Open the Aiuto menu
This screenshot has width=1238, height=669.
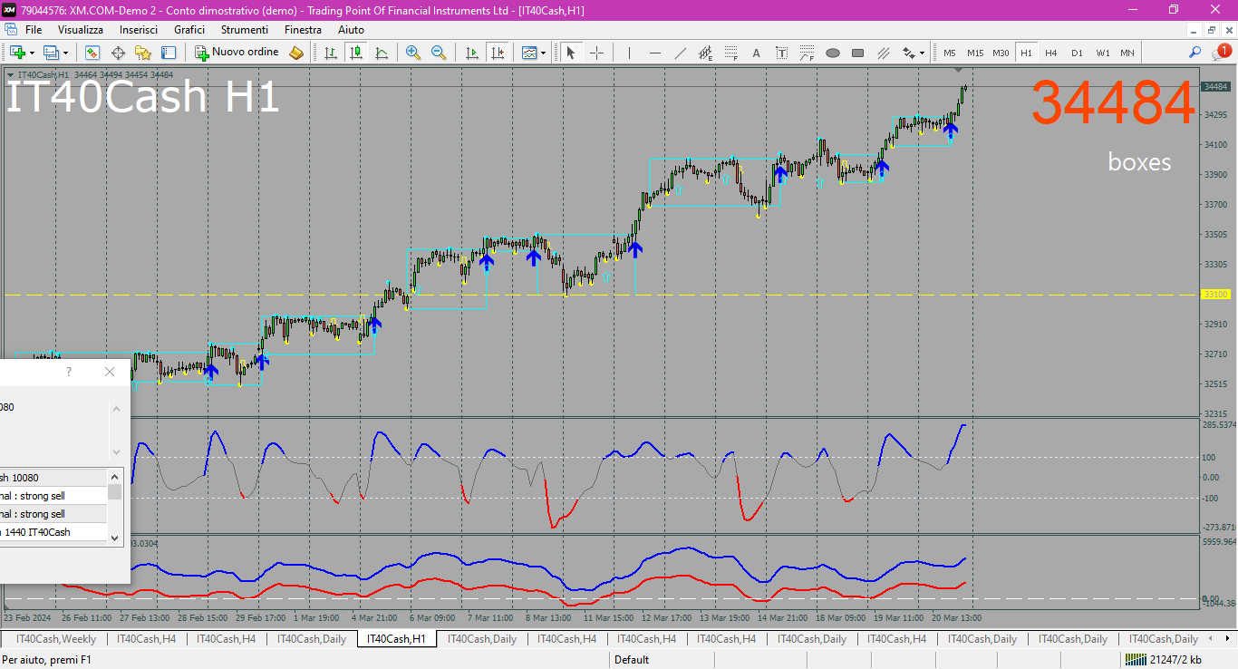351,30
